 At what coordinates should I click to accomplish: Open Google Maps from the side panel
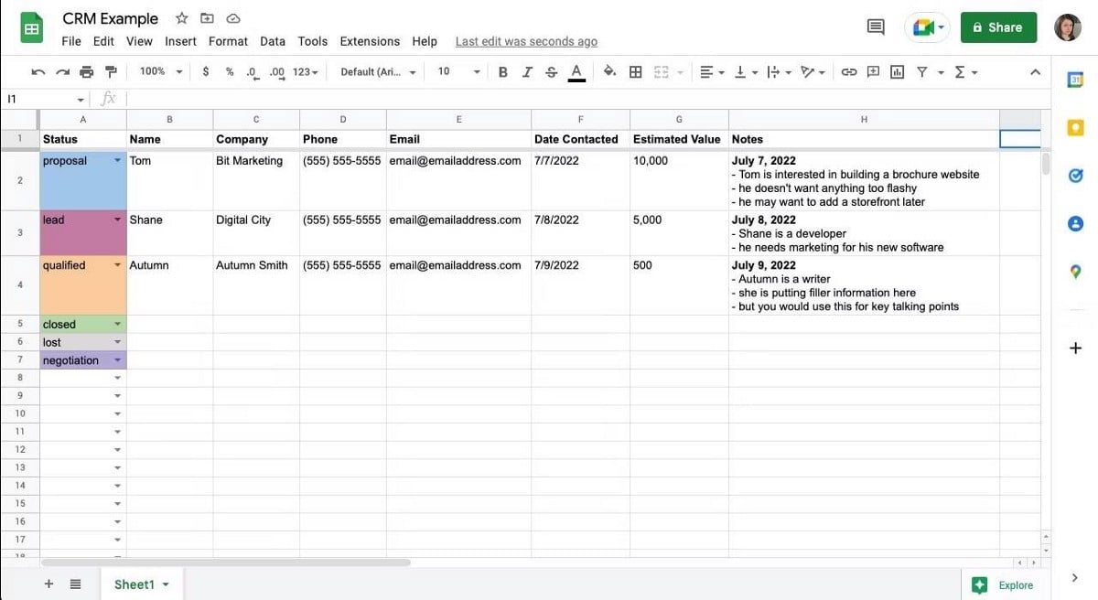1075,272
